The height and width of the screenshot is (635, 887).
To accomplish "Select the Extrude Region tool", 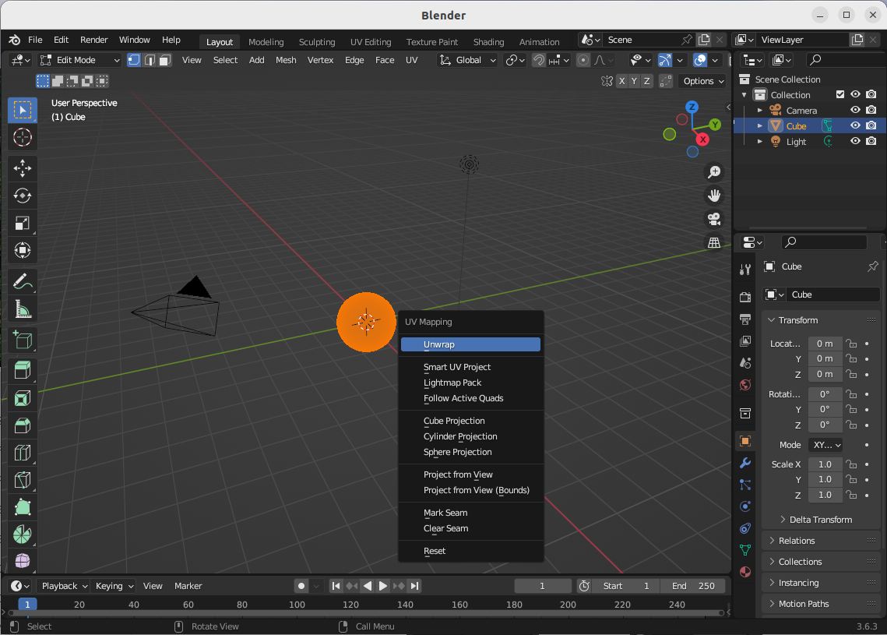I will [x=23, y=371].
